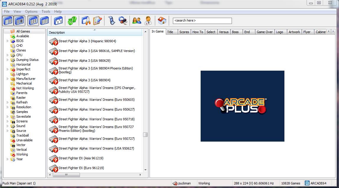Open the Tools menu
This screenshot has width=339, height=188.
click(46, 12)
